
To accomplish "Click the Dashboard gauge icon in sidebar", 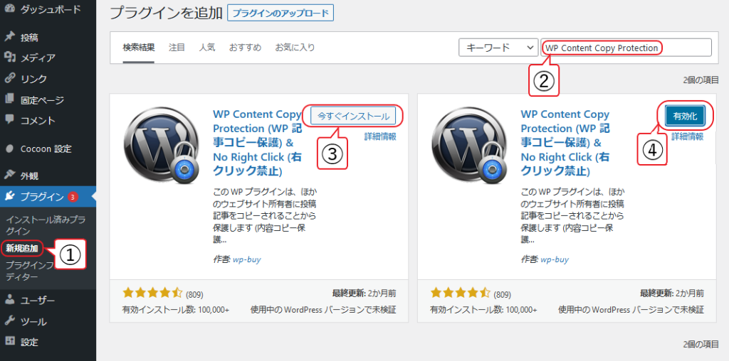I will click(x=9, y=10).
